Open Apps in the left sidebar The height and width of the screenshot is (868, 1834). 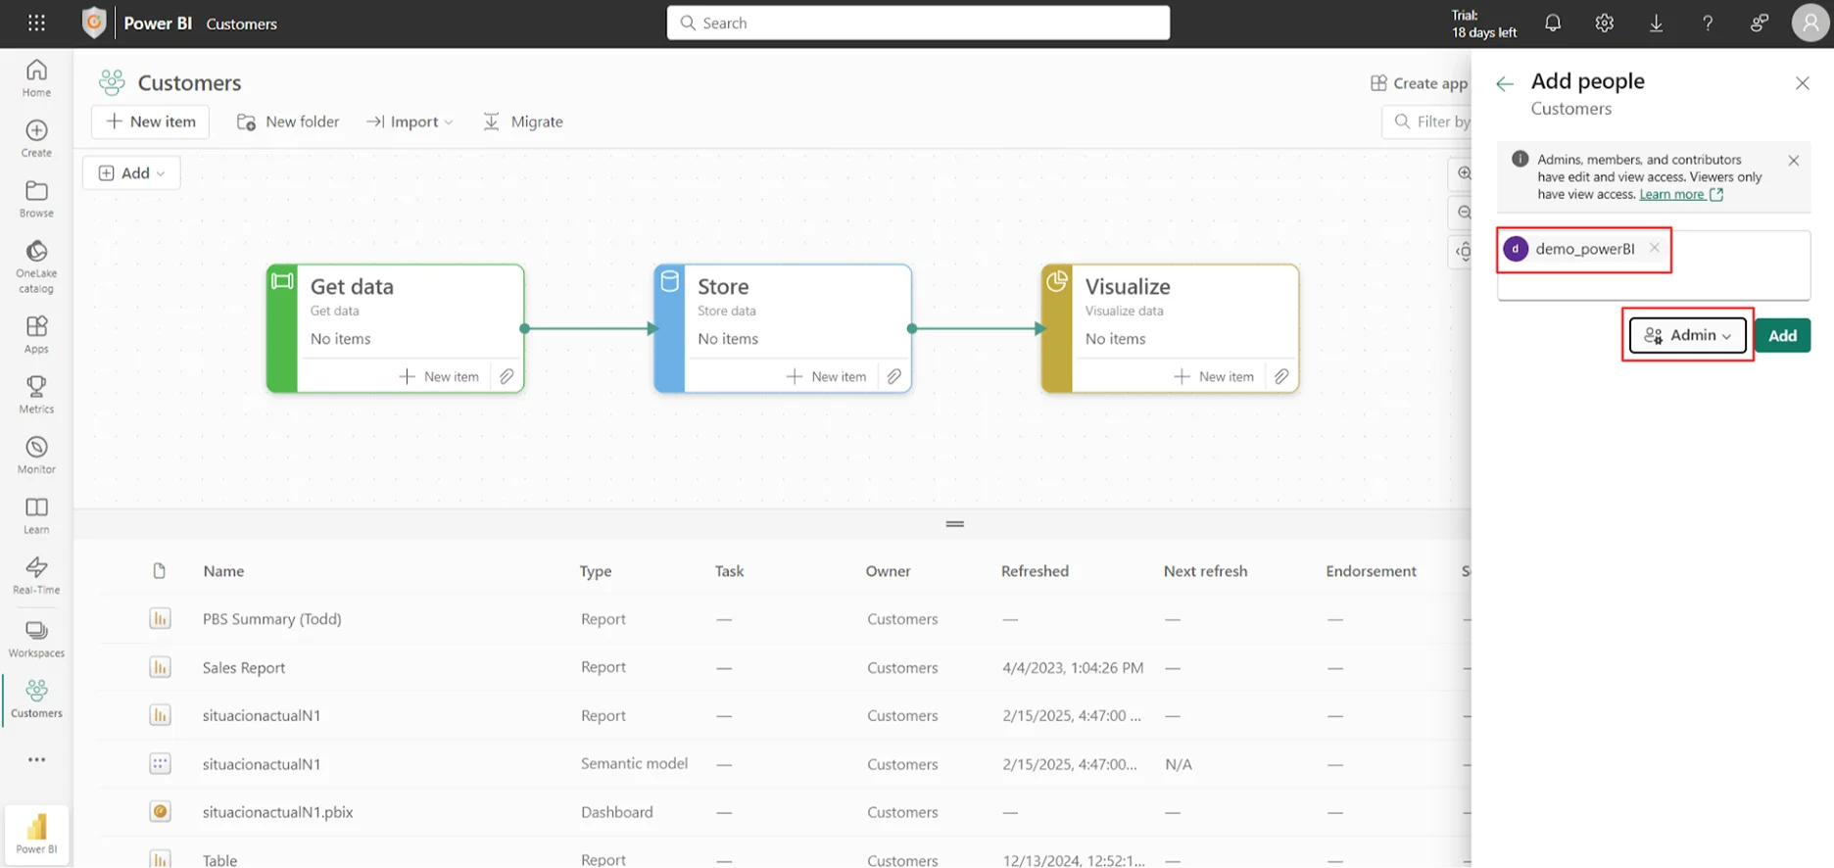(36, 334)
